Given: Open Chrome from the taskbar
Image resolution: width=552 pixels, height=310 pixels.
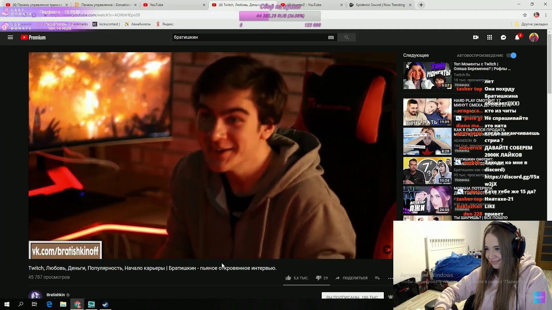Looking at the screenshot, I should coord(77,304).
